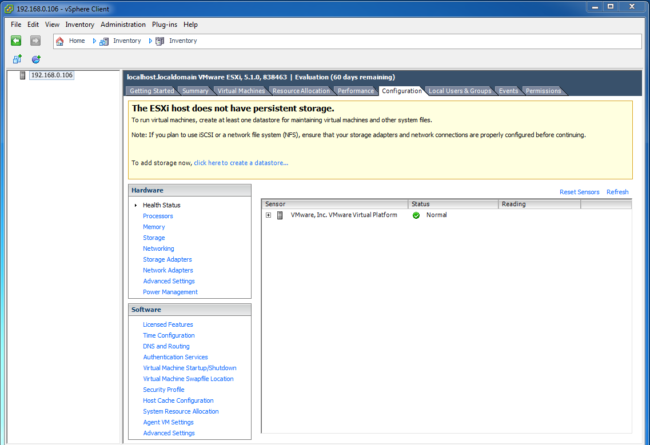This screenshot has height=445, width=650.
Task: Select Health Status under Hardware
Action: (x=162, y=205)
